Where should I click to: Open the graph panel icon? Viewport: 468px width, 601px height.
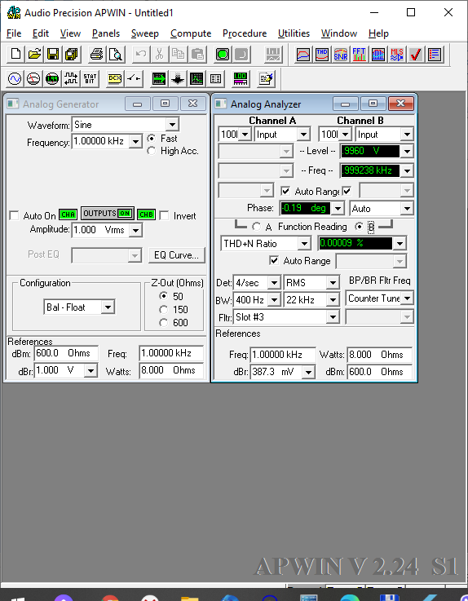pyautogui.click(x=196, y=79)
